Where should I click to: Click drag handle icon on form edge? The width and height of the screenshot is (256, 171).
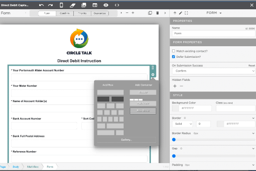[x=153, y=67]
